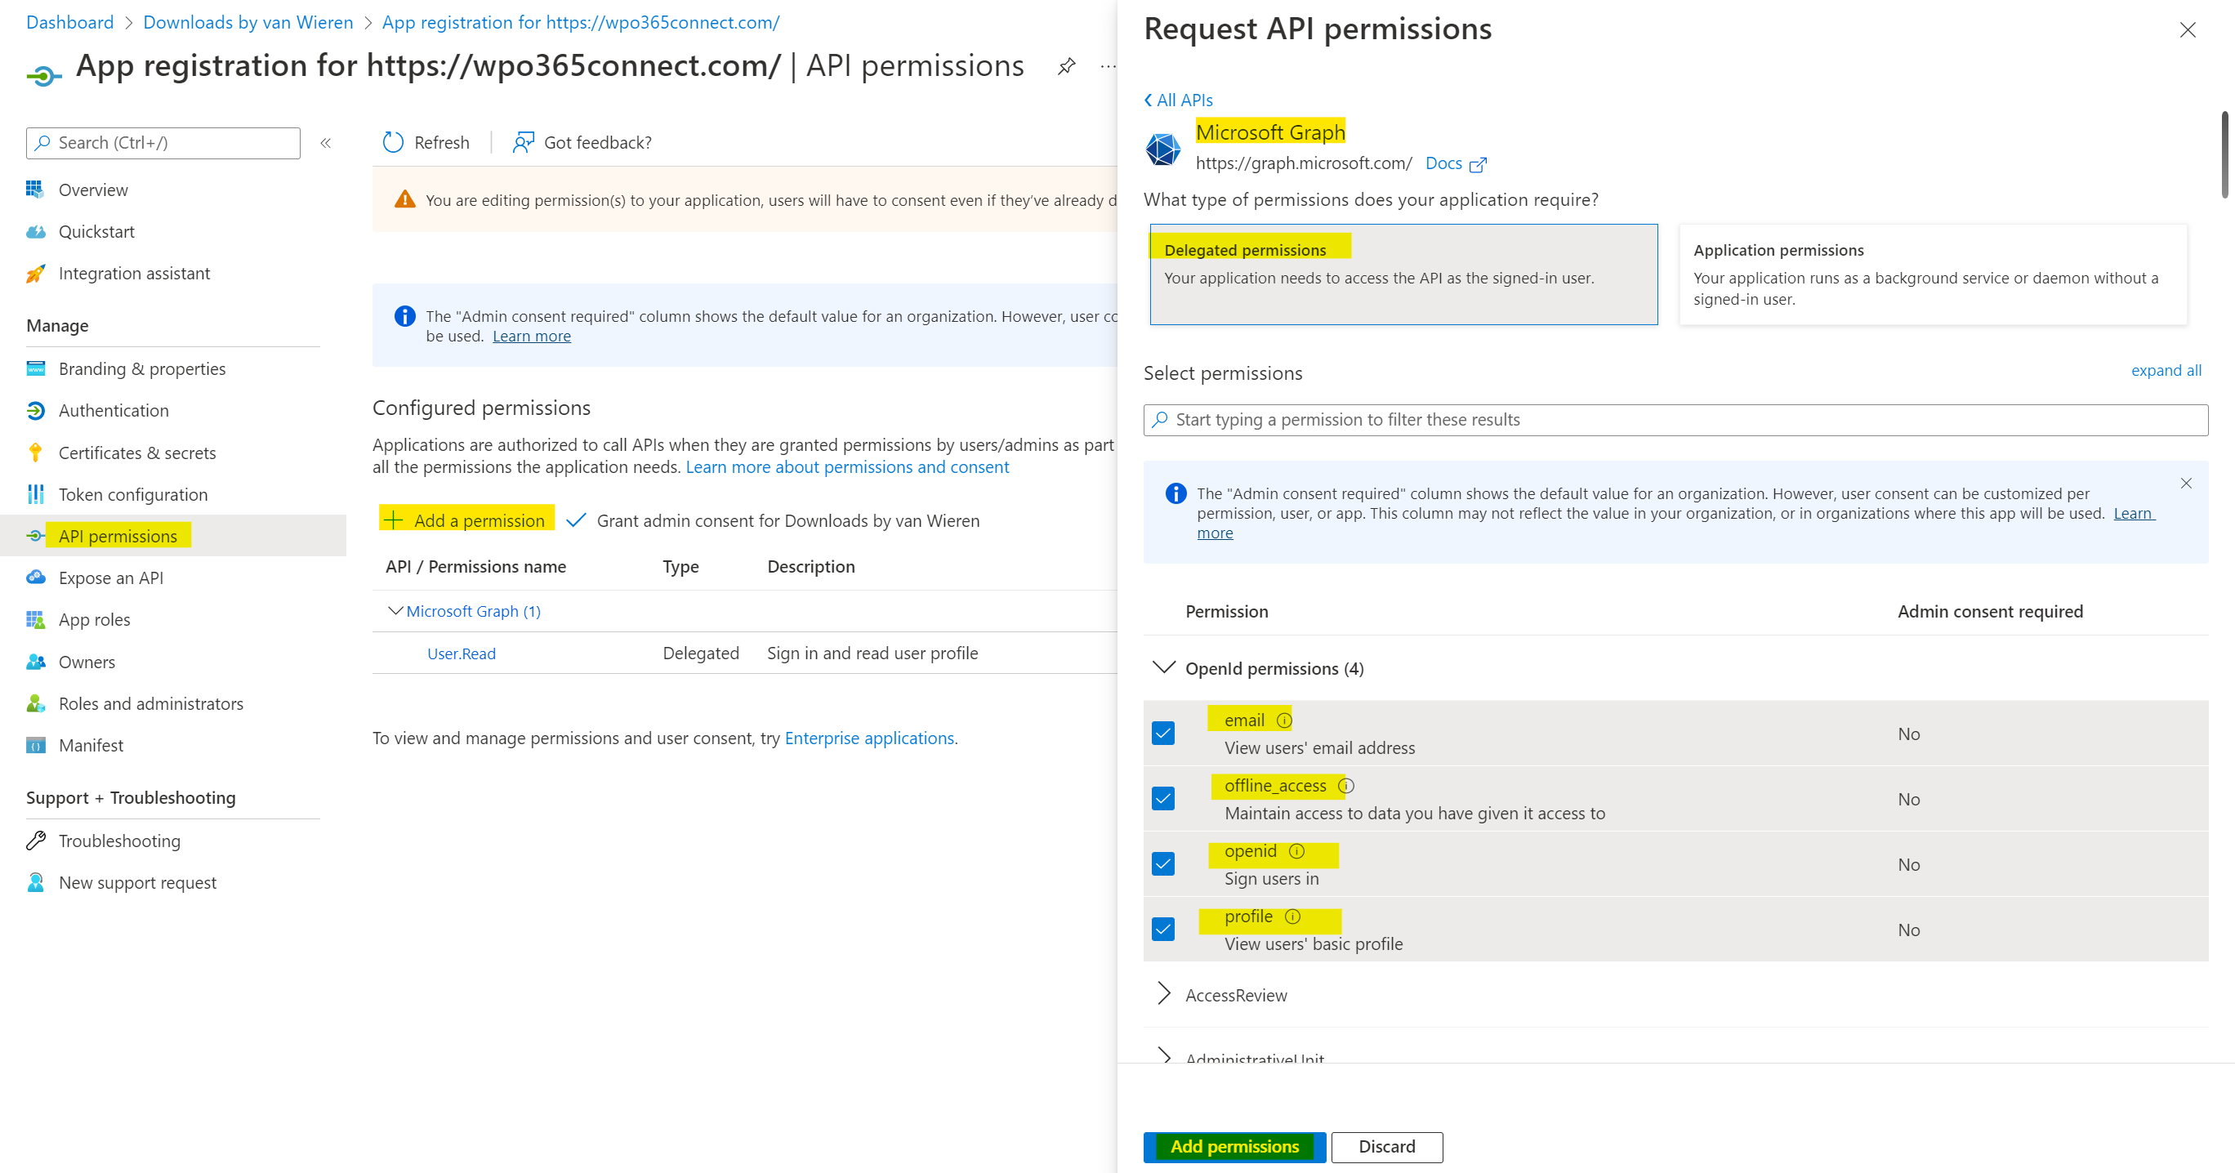Click expand all in Select permissions
2235x1173 pixels.
2166,371
